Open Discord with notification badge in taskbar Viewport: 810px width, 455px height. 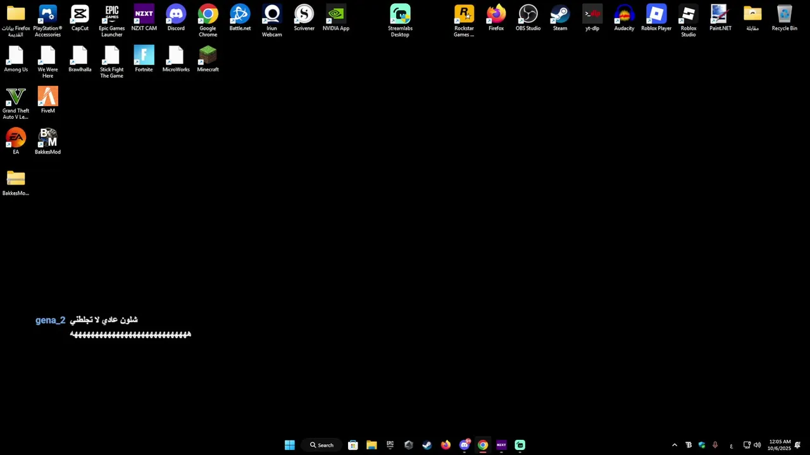coord(464,445)
